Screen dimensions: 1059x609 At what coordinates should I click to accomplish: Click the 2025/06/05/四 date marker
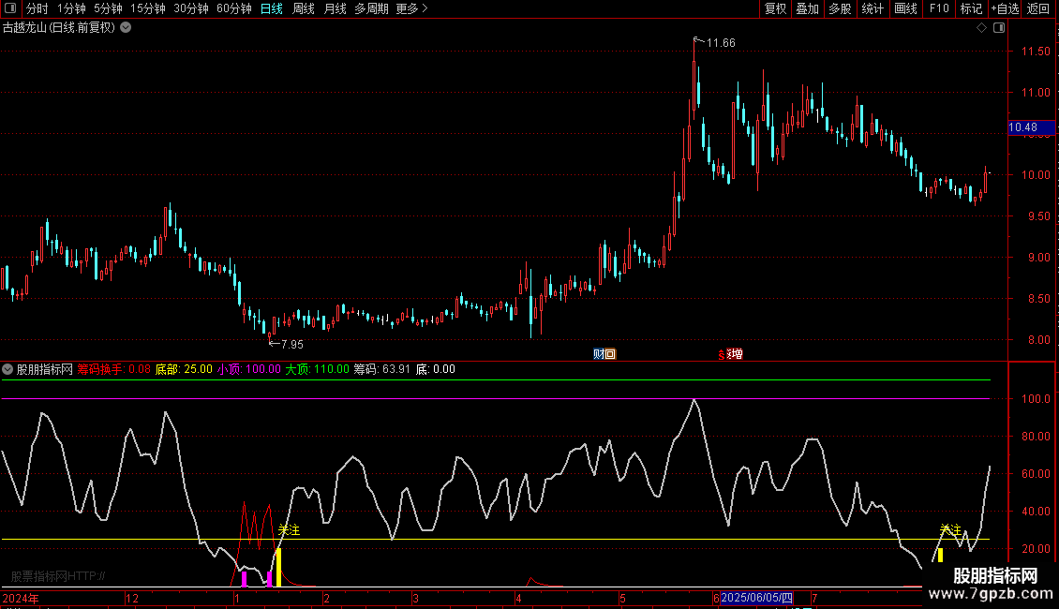[756, 598]
